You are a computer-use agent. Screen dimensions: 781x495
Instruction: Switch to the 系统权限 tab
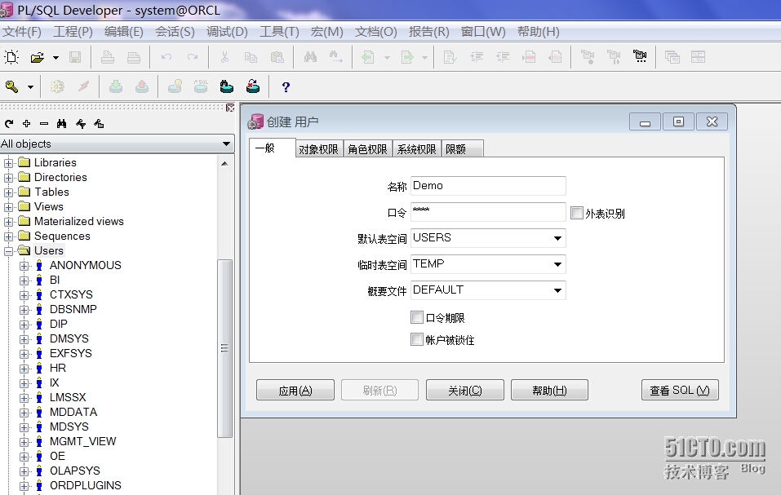(x=416, y=149)
